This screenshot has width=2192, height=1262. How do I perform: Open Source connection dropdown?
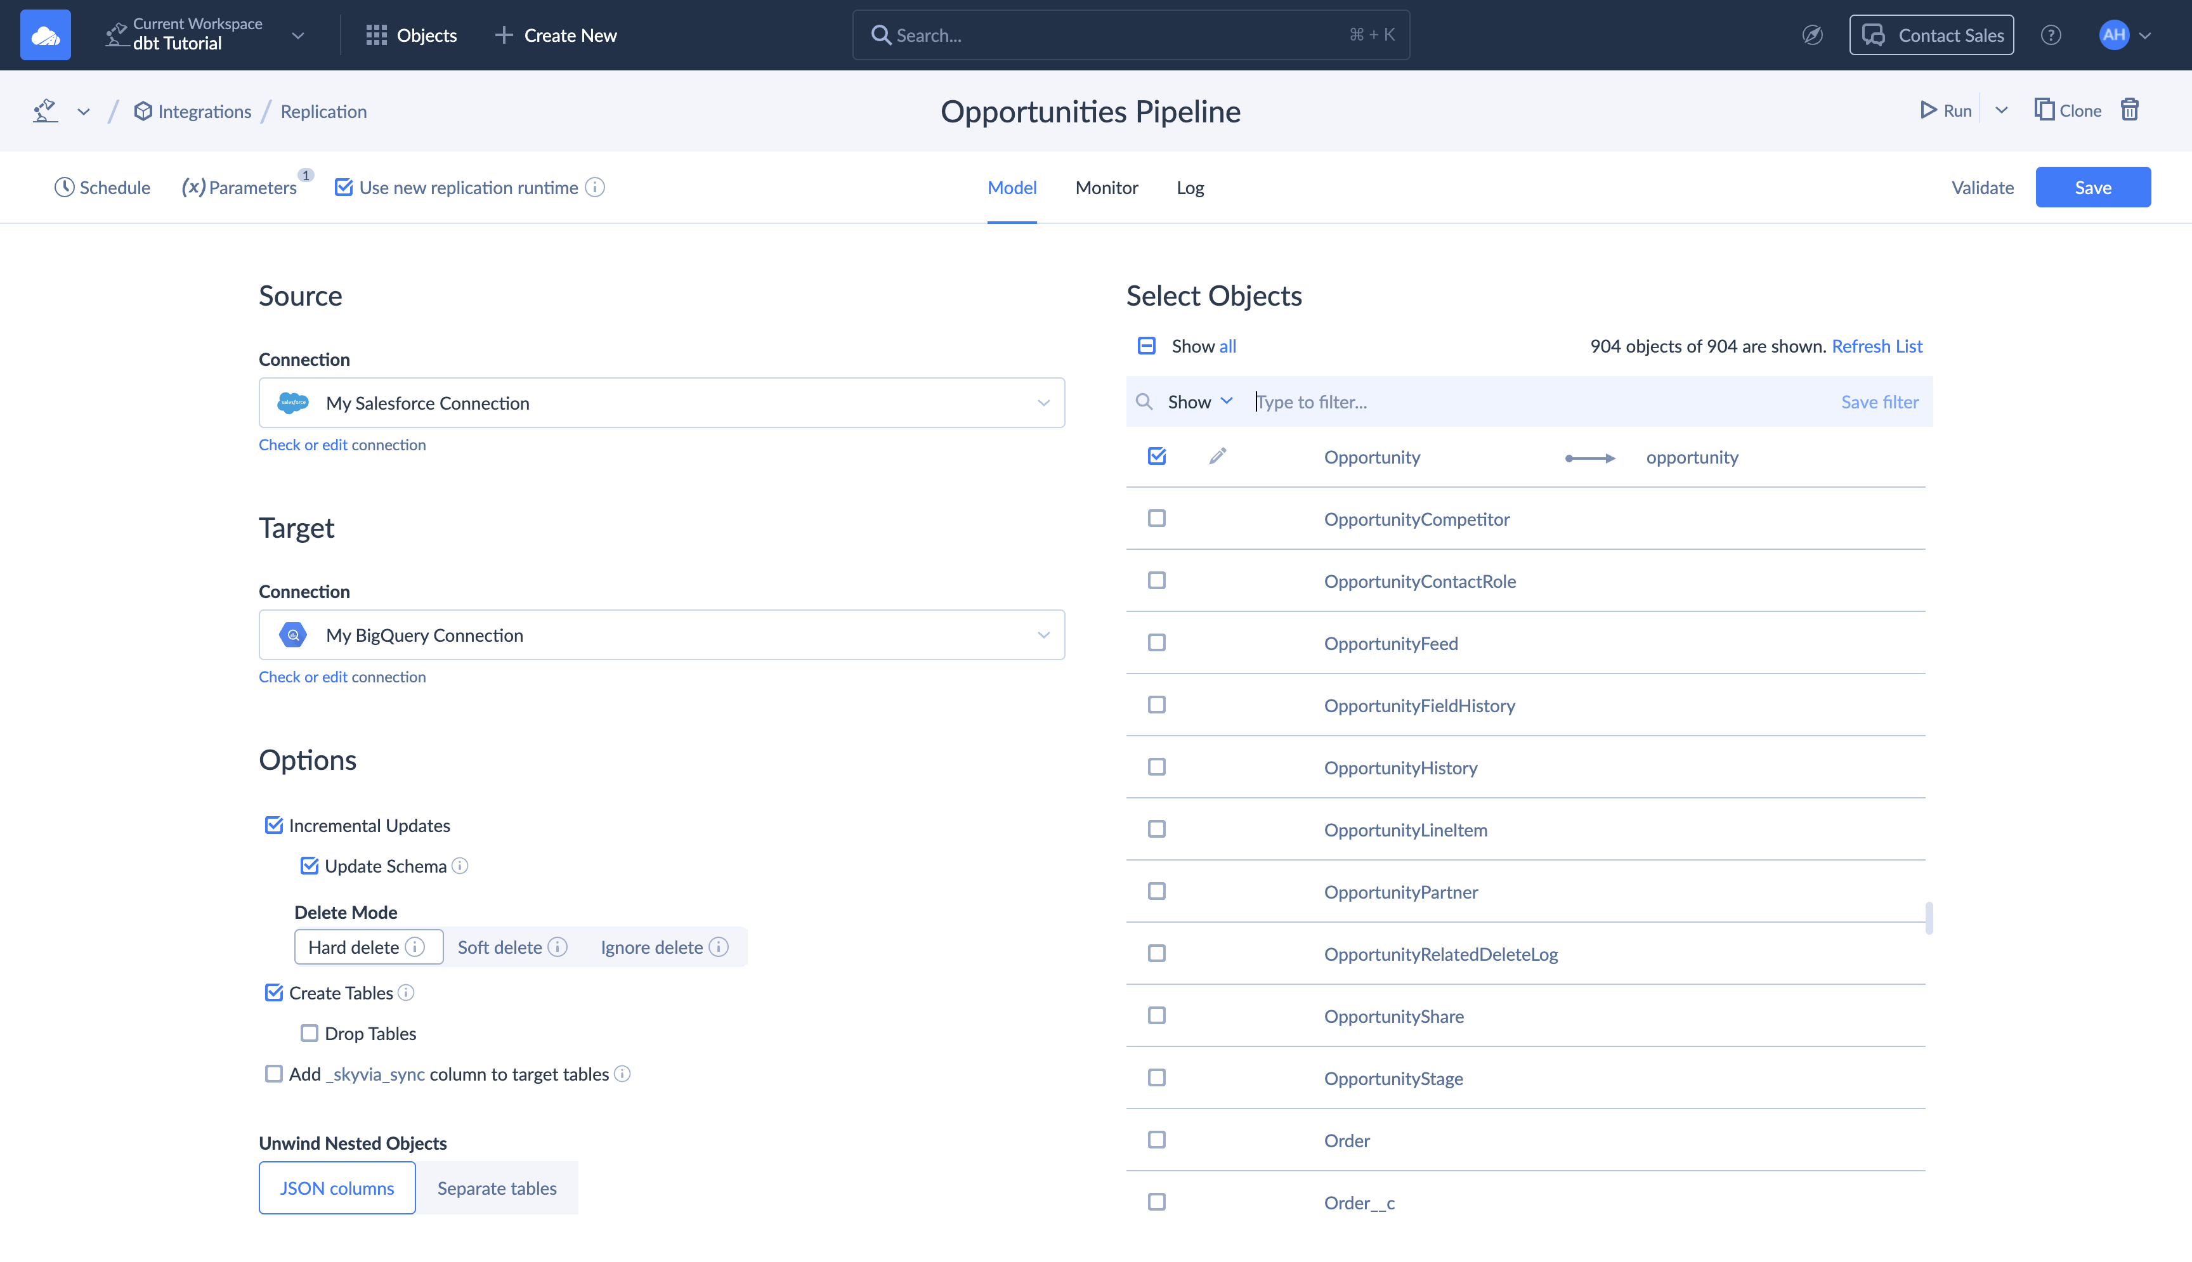[x=662, y=403]
